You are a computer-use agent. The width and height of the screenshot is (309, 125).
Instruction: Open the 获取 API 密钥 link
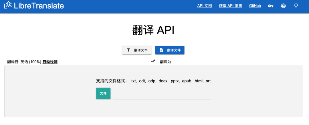231,6
